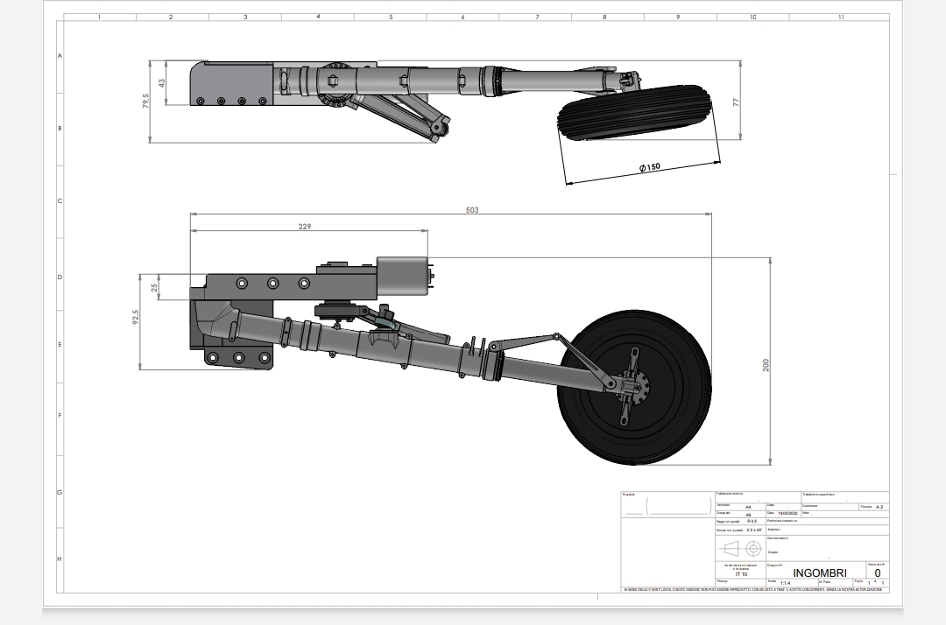946x625 pixels.
Task: Click the top-view wheel tire
Action: click(635, 113)
